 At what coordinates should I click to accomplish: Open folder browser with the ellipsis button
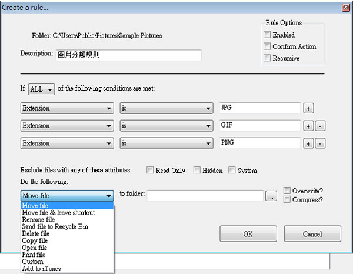tap(271, 196)
